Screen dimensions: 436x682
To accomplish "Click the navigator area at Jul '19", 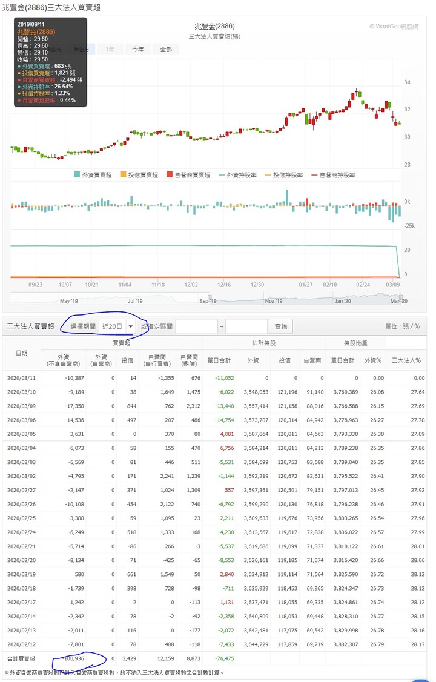I will click(x=135, y=301).
